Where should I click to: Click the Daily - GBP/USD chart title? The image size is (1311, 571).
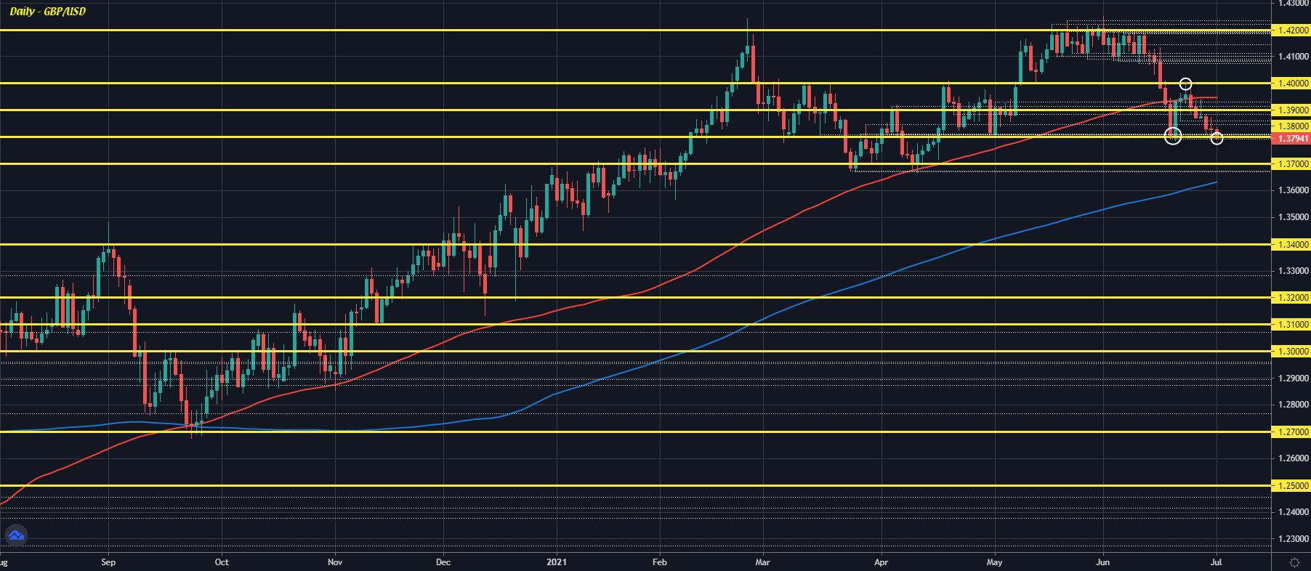click(48, 12)
